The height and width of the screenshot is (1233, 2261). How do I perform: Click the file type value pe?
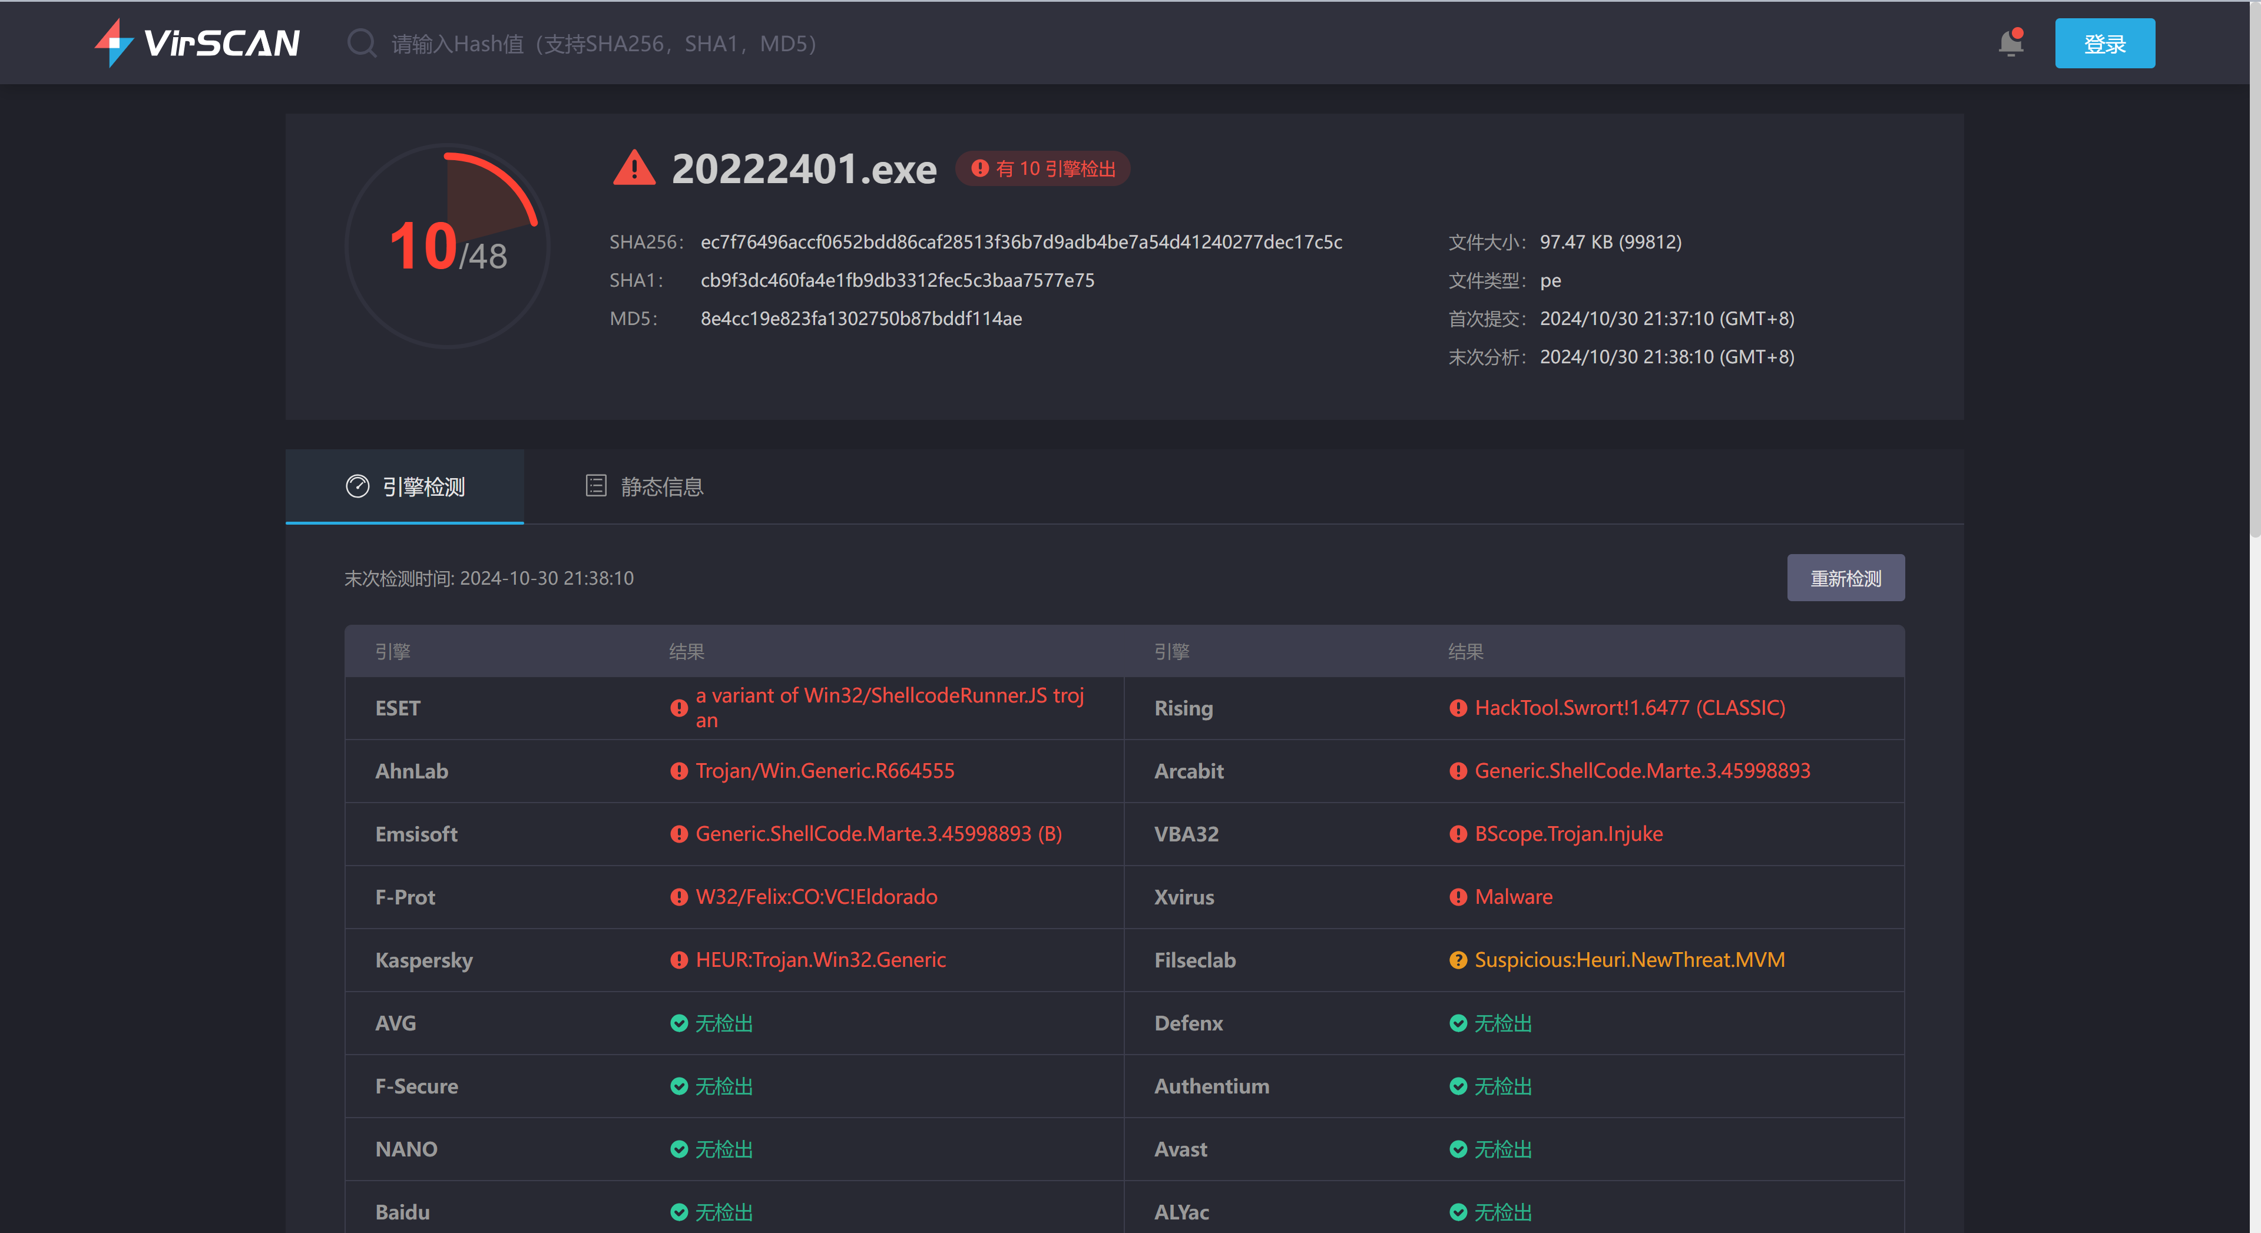1550,281
